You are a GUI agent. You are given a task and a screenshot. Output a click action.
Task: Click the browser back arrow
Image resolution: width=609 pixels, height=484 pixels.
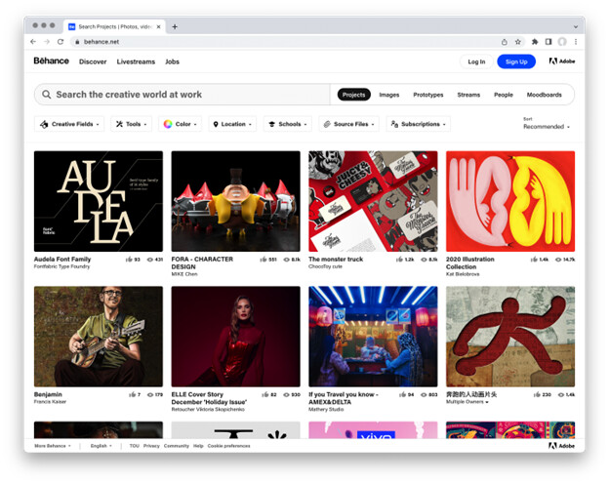tap(33, 42)
